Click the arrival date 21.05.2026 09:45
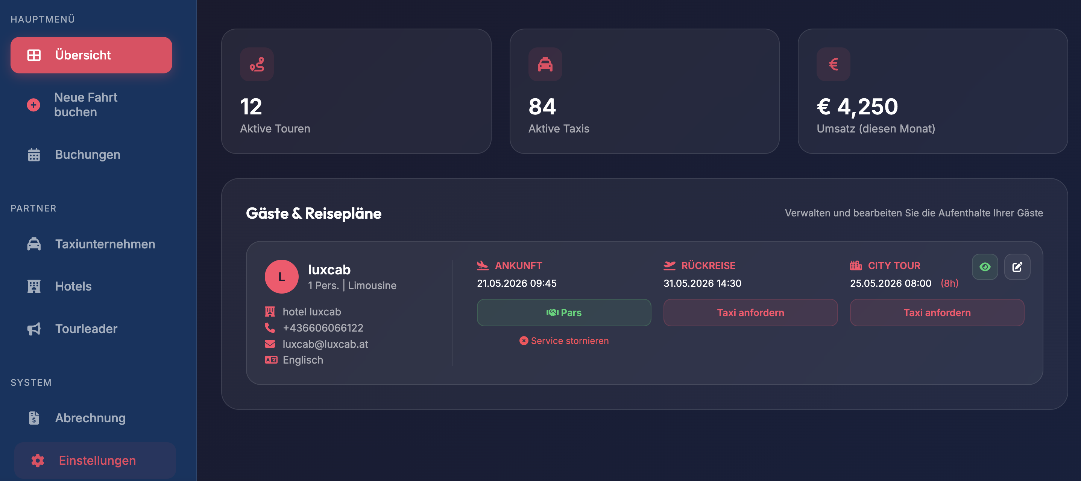This screenshot has height=481, width=1081. 516,283
